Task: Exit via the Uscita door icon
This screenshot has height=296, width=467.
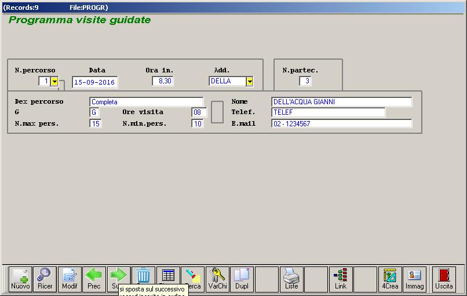Action: coord(444,279)
